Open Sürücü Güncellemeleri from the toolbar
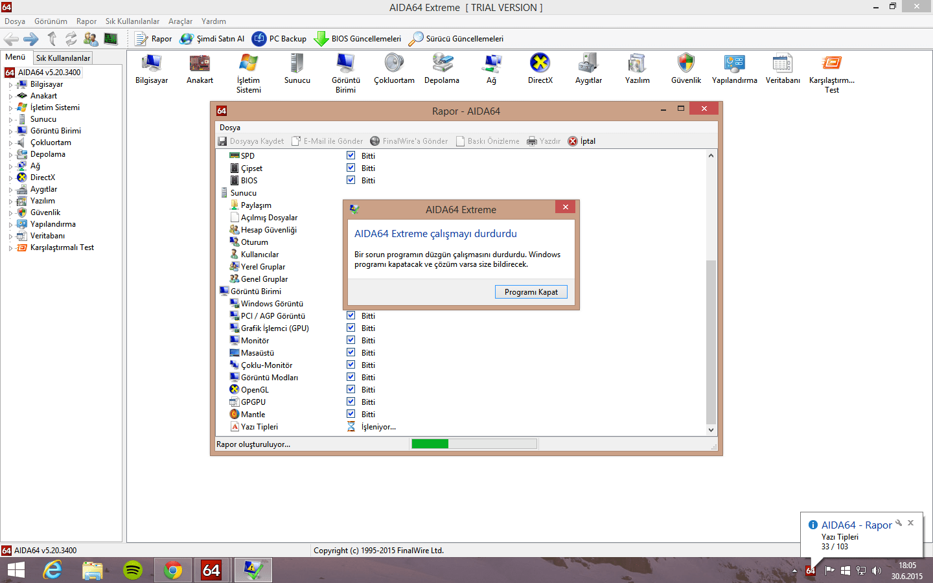The width and height of the screenshot is (933, 583). pyautogui.click(x=456, y=39)
